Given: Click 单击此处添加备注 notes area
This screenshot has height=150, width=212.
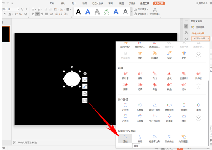Looking at the screenshot, I should 27,142.
